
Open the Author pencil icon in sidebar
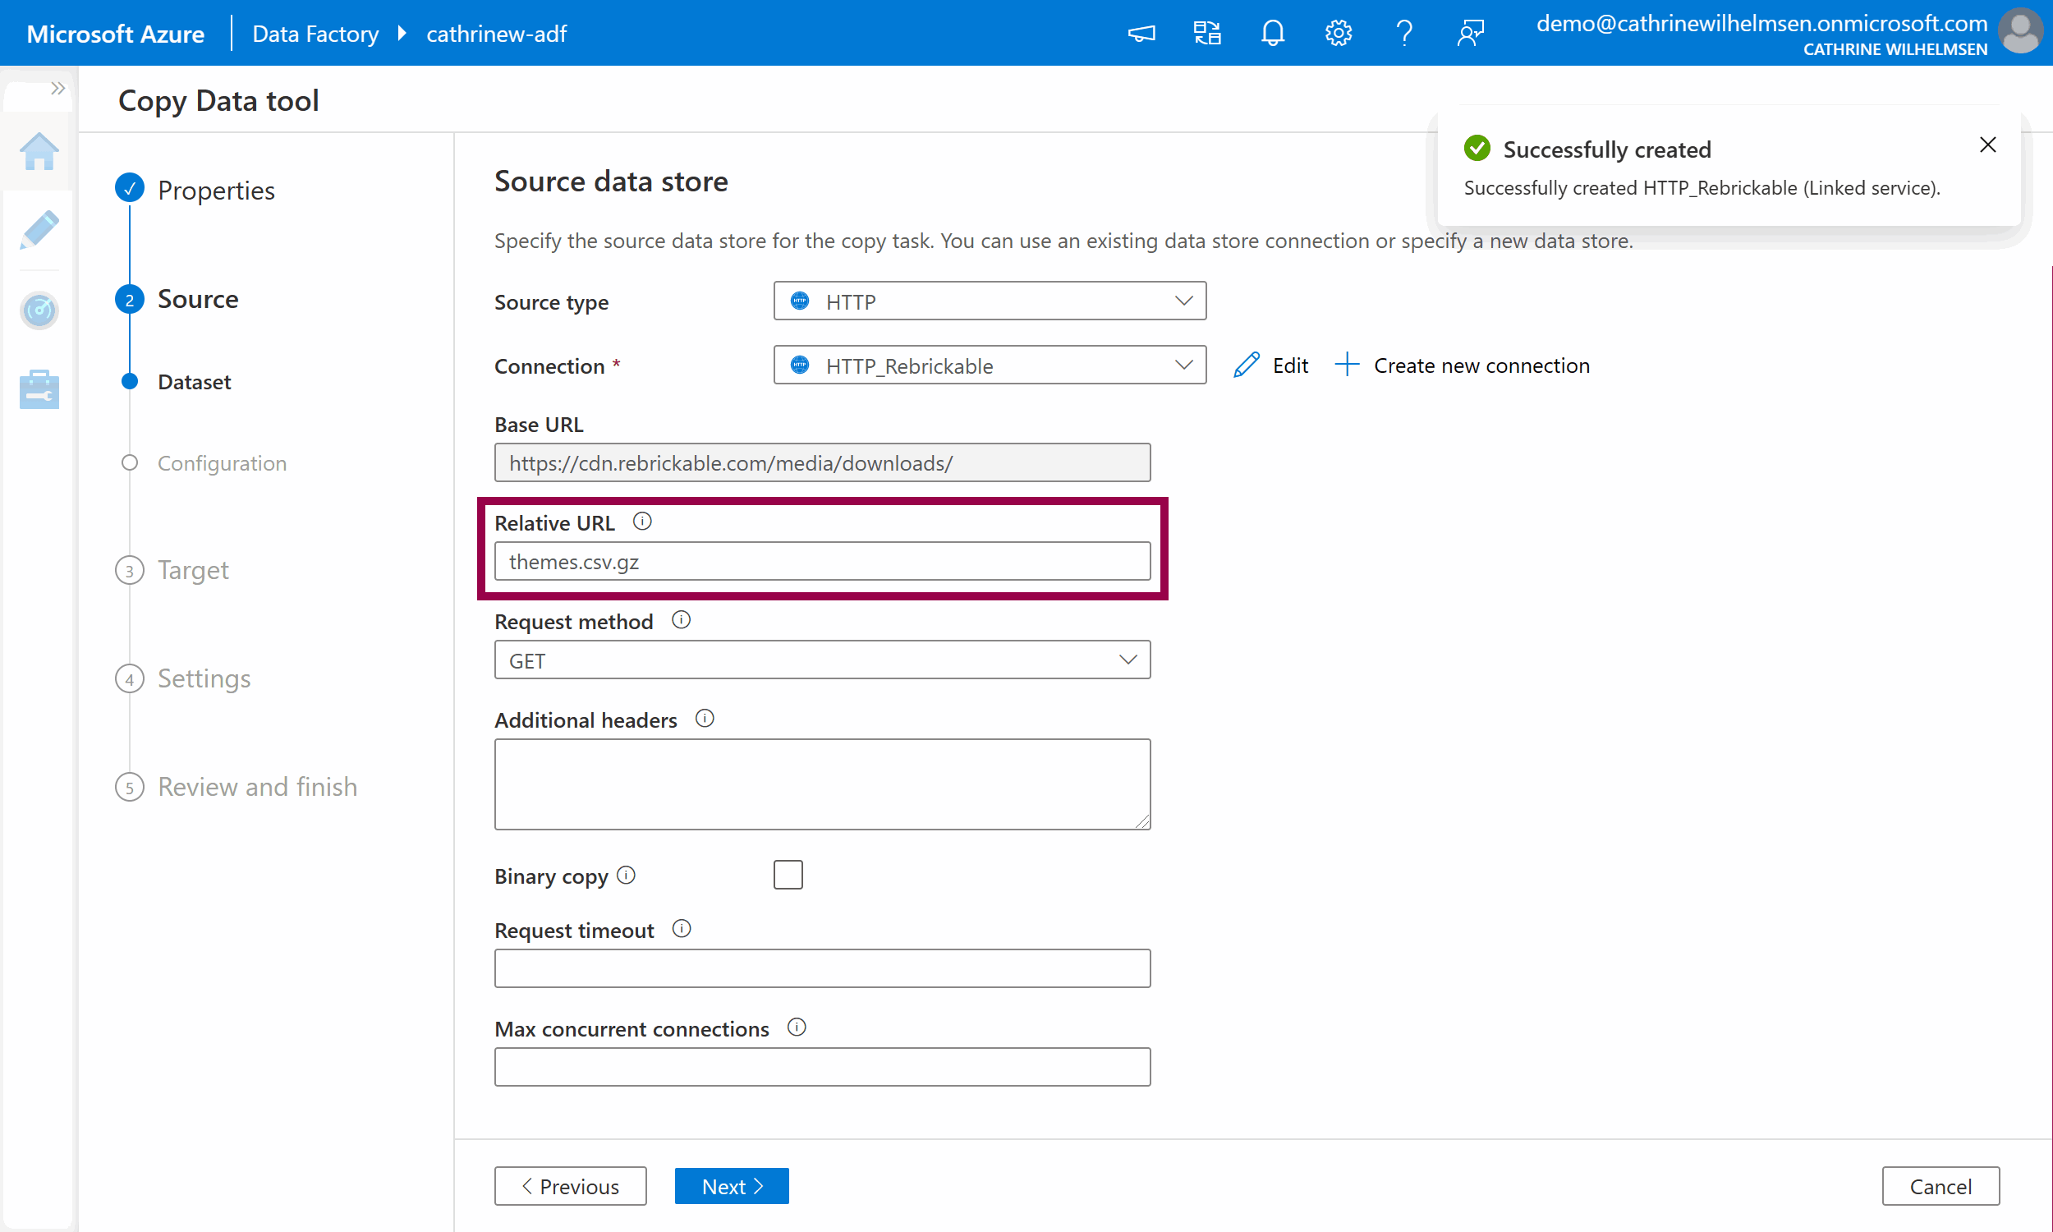(39, 230)
